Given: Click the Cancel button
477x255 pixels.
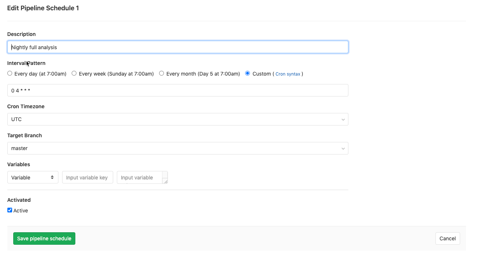Looking at the screenshot, I should click(x=448, y=238).
